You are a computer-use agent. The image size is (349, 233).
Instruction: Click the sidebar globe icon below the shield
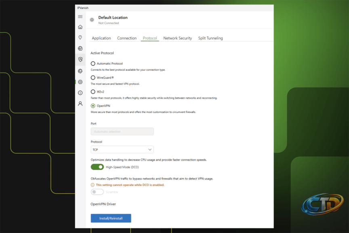tap(80, 71)
